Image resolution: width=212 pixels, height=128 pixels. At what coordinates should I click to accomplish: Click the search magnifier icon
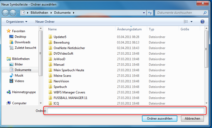(205, 13)
